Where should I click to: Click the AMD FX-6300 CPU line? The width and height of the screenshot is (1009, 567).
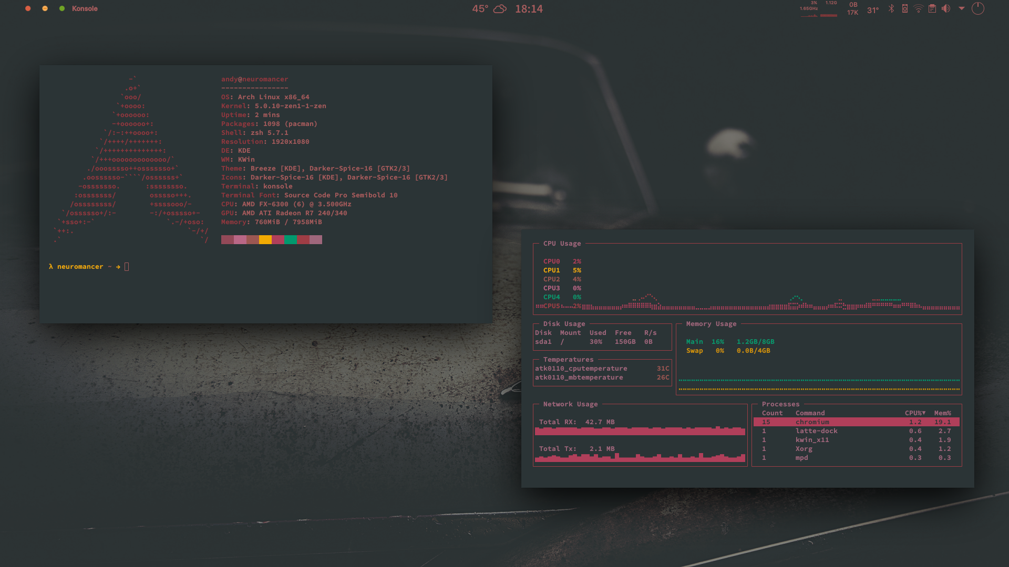click(x=286, y=204)
